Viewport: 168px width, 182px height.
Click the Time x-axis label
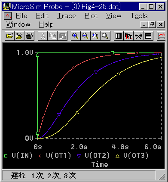(x=100, y=164)
